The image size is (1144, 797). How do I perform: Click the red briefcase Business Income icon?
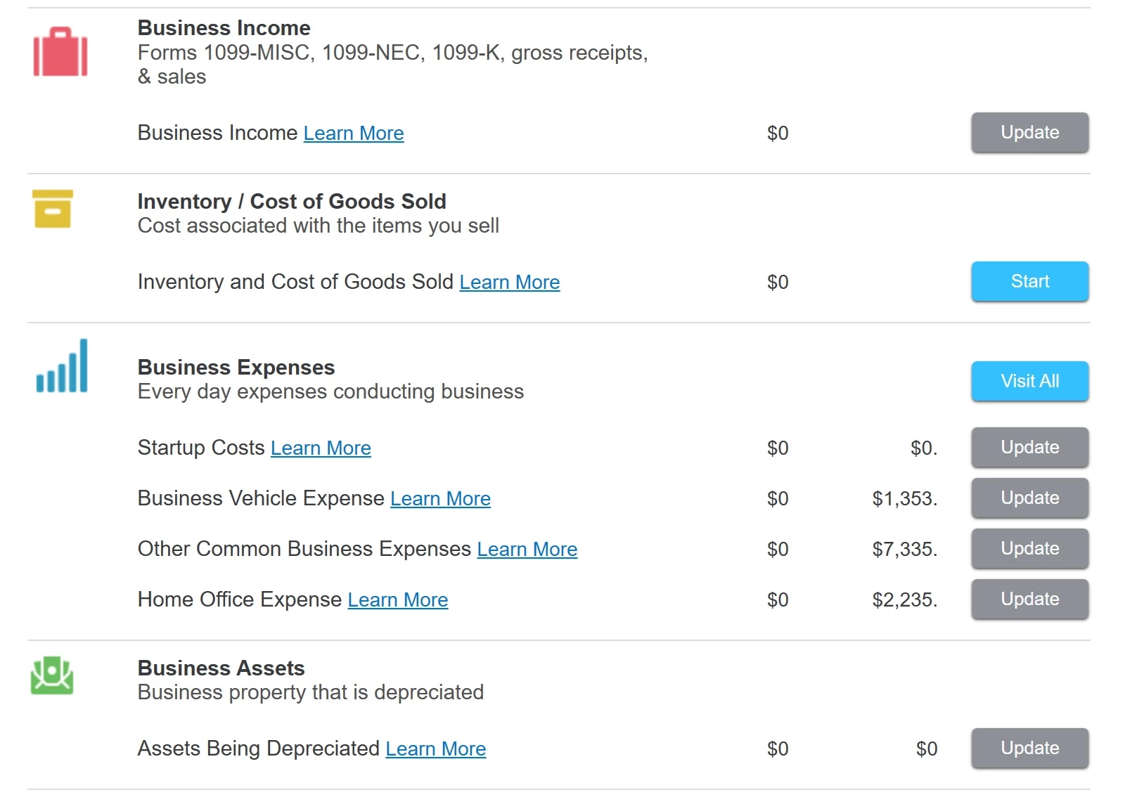[x=60, y=52]
